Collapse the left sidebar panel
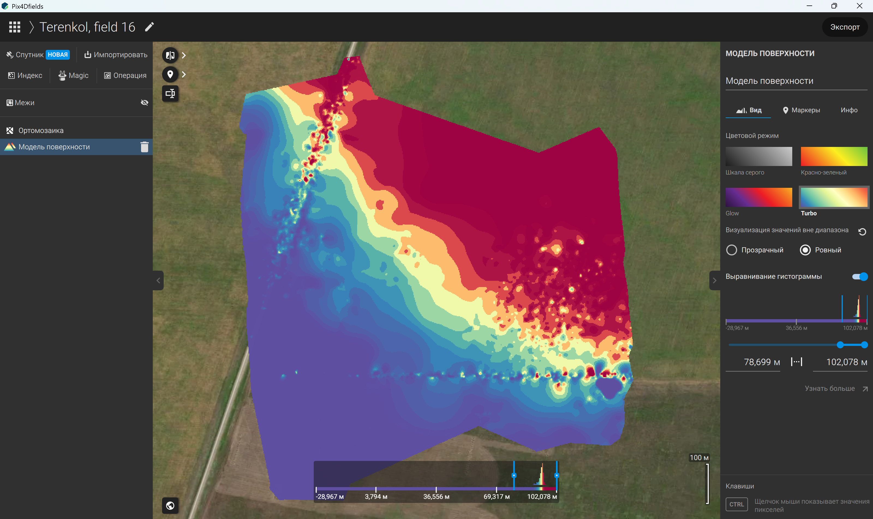Image resolution: width=873 pixels, height=519 pixels. (158, 280)
